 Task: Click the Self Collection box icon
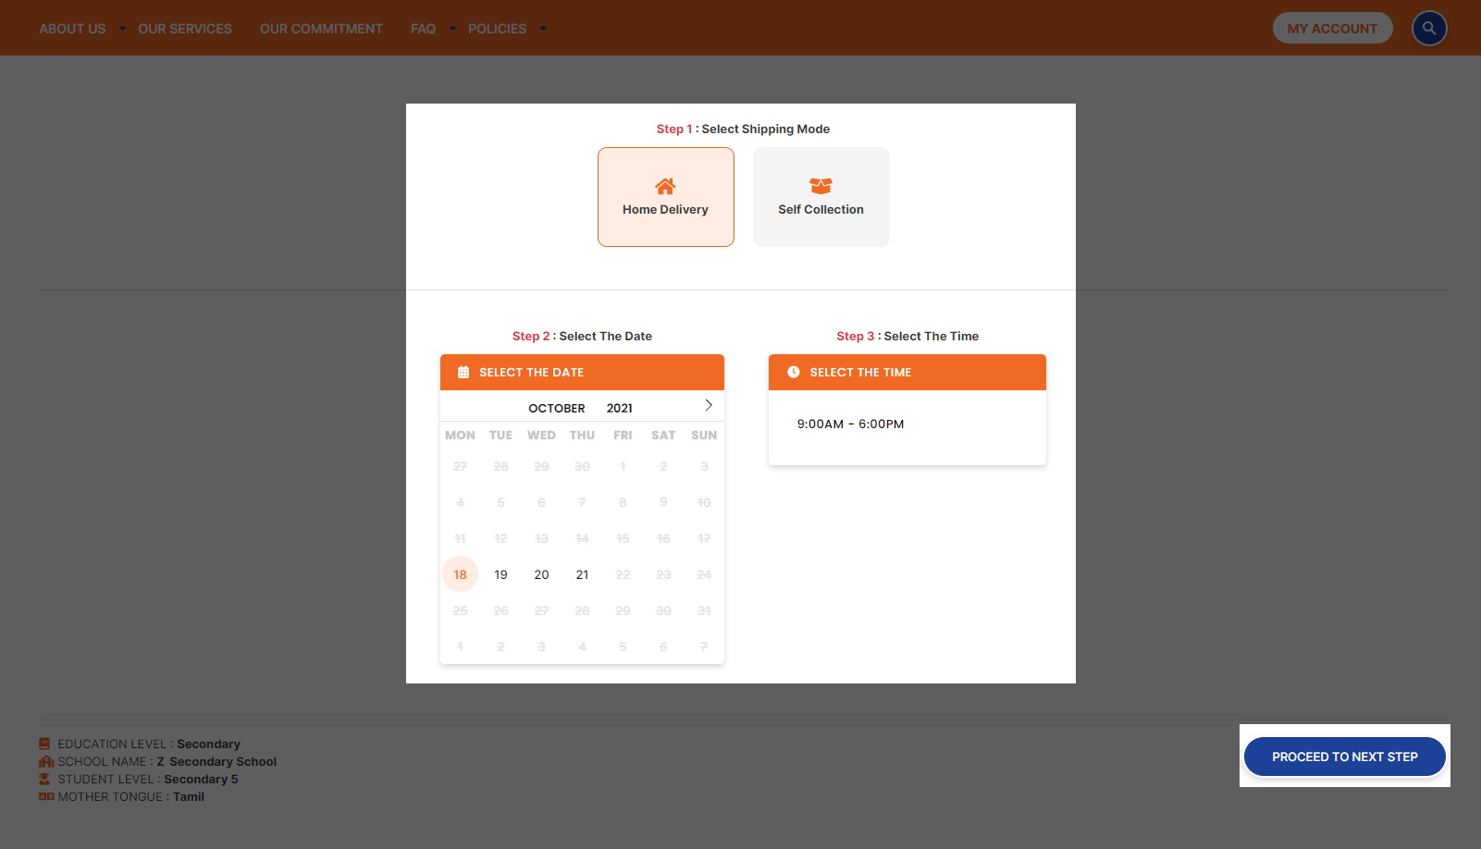[x=821, y=186]
